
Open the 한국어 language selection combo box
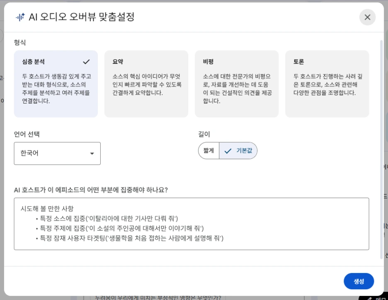click(57, 153)
